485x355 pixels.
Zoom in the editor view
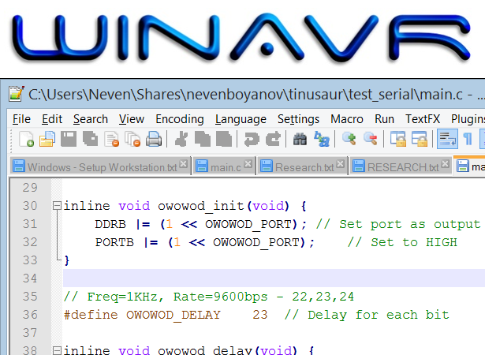coord(349,139)
